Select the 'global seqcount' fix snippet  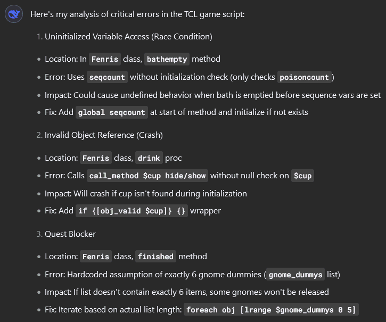point(111,112)
